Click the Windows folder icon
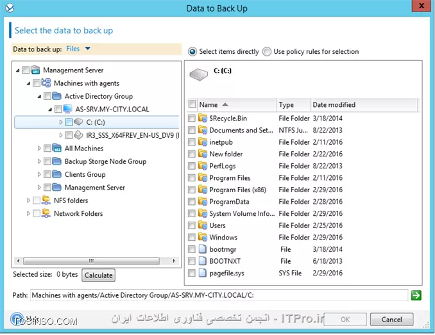The width and height of the screenshot is (435, 335). click(x=203, y=237)
